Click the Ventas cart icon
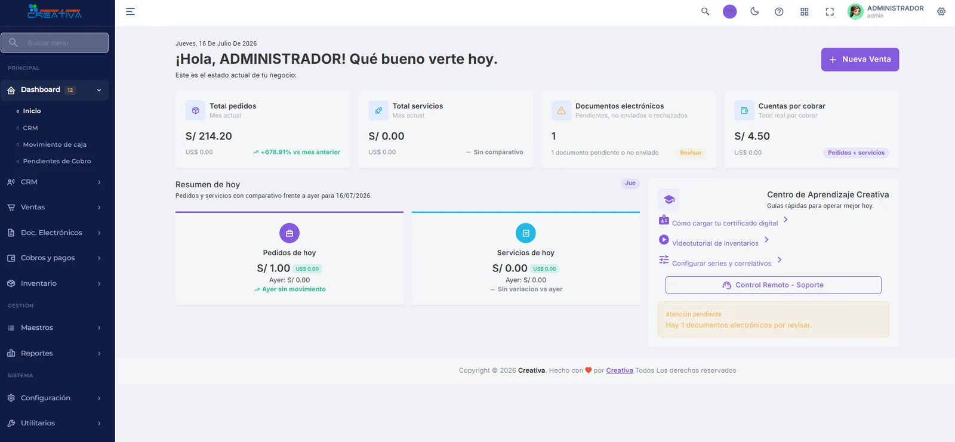 tap(11, 207)
